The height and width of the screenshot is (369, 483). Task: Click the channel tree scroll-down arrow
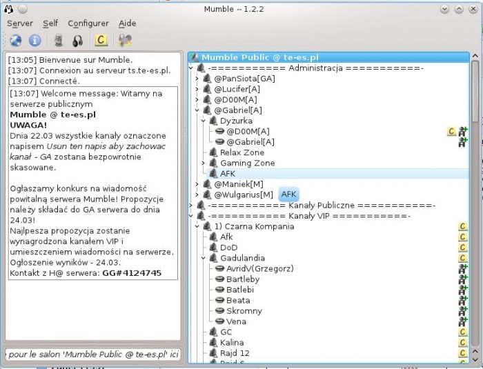click(475, 359)
